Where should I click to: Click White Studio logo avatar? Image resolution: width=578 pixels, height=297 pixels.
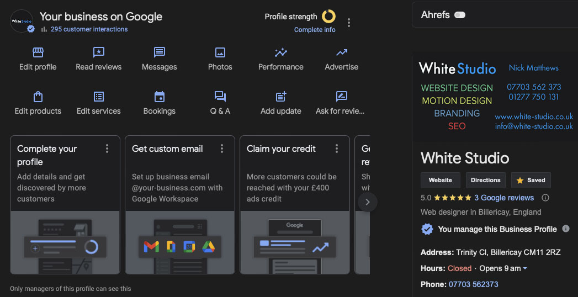22,21
